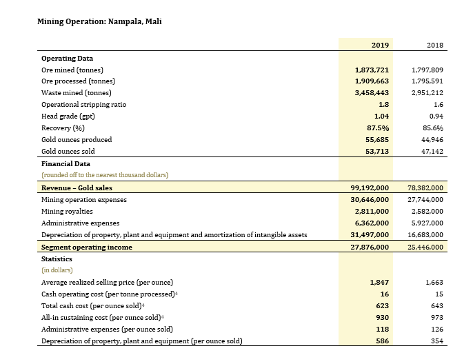Screen dimensions: 473x364
Task: Select the 'All-in sustaining cost (per ounce sold)' label
Action: (x=101, y=318)
